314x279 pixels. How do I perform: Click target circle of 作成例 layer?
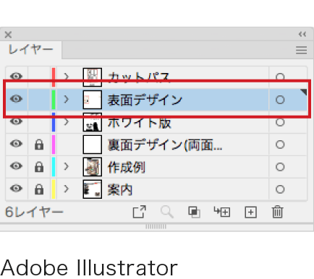click(x=280, y=167)
